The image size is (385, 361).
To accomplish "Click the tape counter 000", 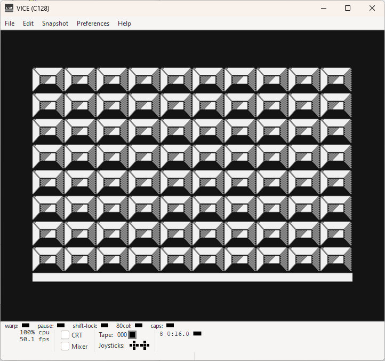I will coord(122,335).
